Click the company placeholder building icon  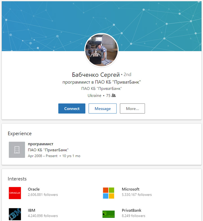pos(17,150)
